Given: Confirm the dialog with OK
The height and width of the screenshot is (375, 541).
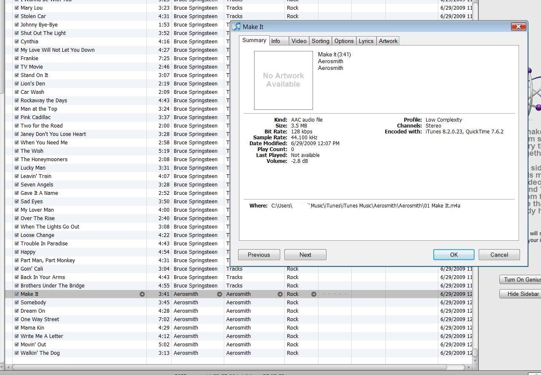Looking at the screenshot, I should 454,255.
